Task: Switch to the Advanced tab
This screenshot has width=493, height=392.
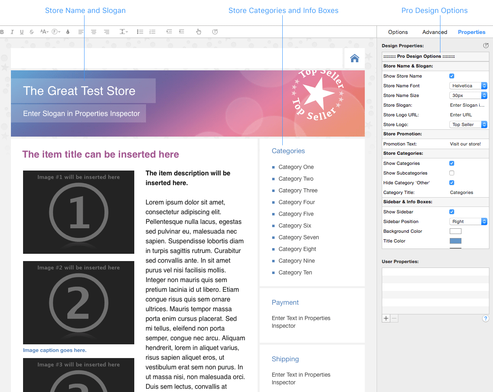Action: coord(435,32)
